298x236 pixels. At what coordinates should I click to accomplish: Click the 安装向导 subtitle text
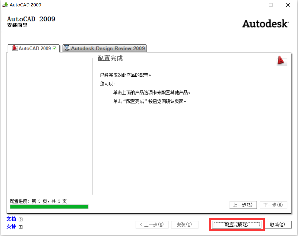pos(17,25)
